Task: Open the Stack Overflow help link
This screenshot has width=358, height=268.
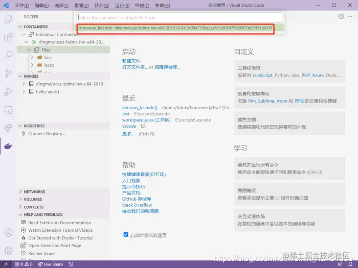Action: tap(137, 205)
